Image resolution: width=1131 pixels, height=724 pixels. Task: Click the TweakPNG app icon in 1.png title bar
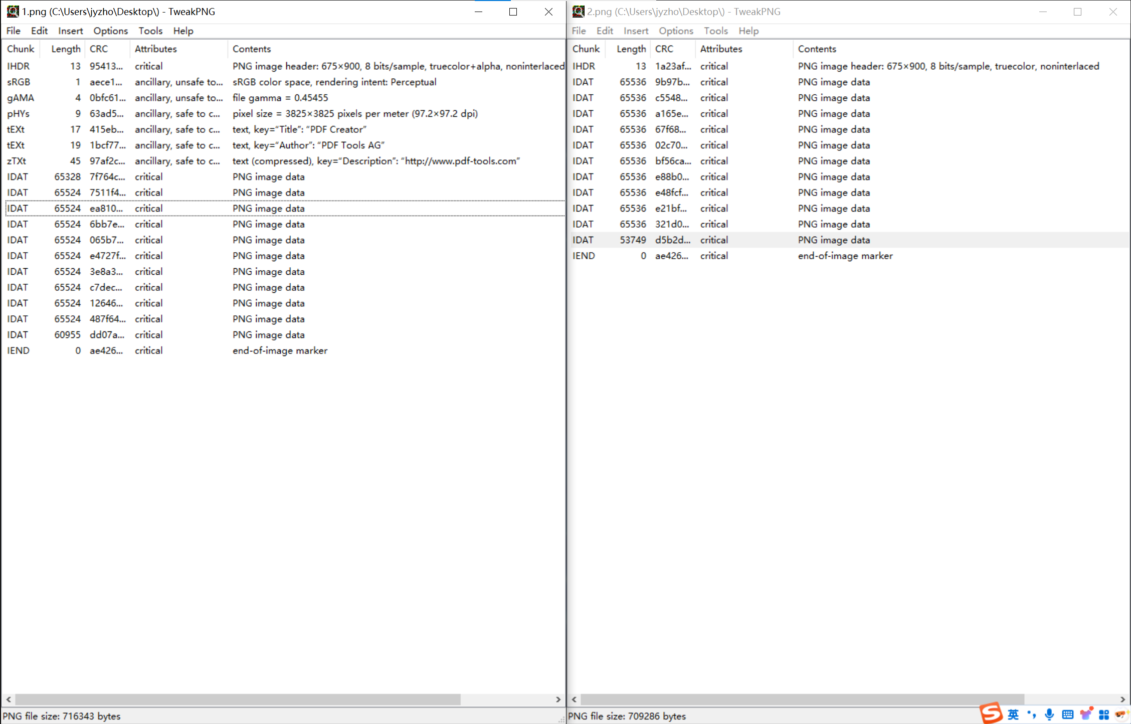click(x=12, y=11)
